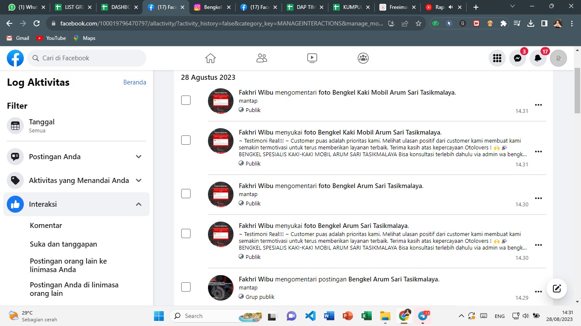This screenshot has width=581, height=326.
Task: Reload the page in Chrome
Action: (37, 24)
